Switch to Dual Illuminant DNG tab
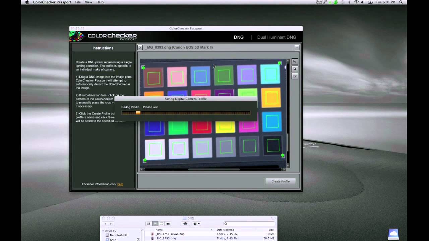The image size is (429, 241). (x=277, y=37)
